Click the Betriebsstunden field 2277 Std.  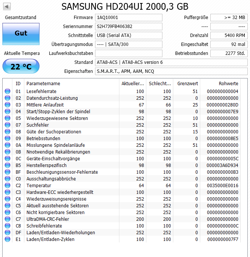229,53
